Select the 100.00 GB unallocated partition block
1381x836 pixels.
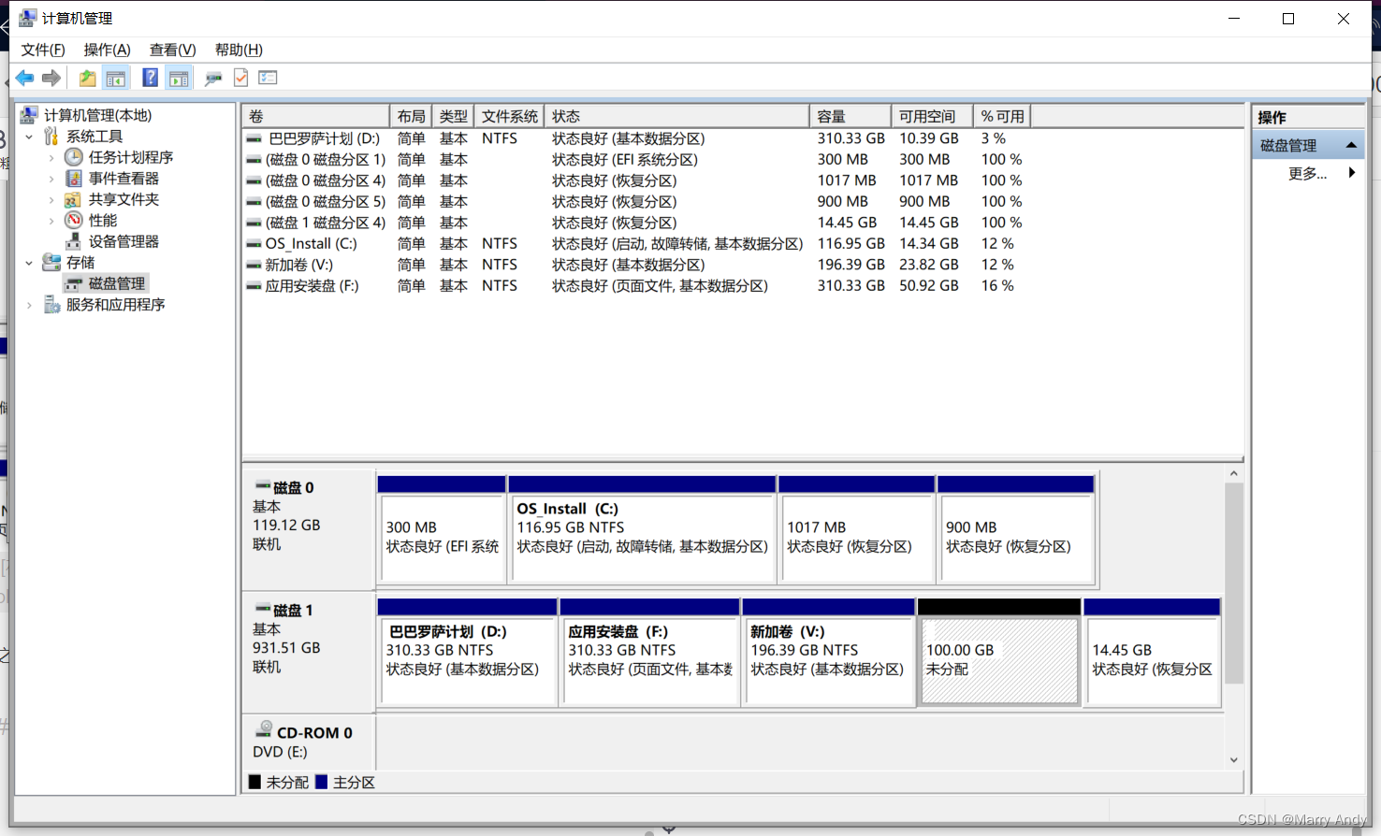(x=998, y=660)
